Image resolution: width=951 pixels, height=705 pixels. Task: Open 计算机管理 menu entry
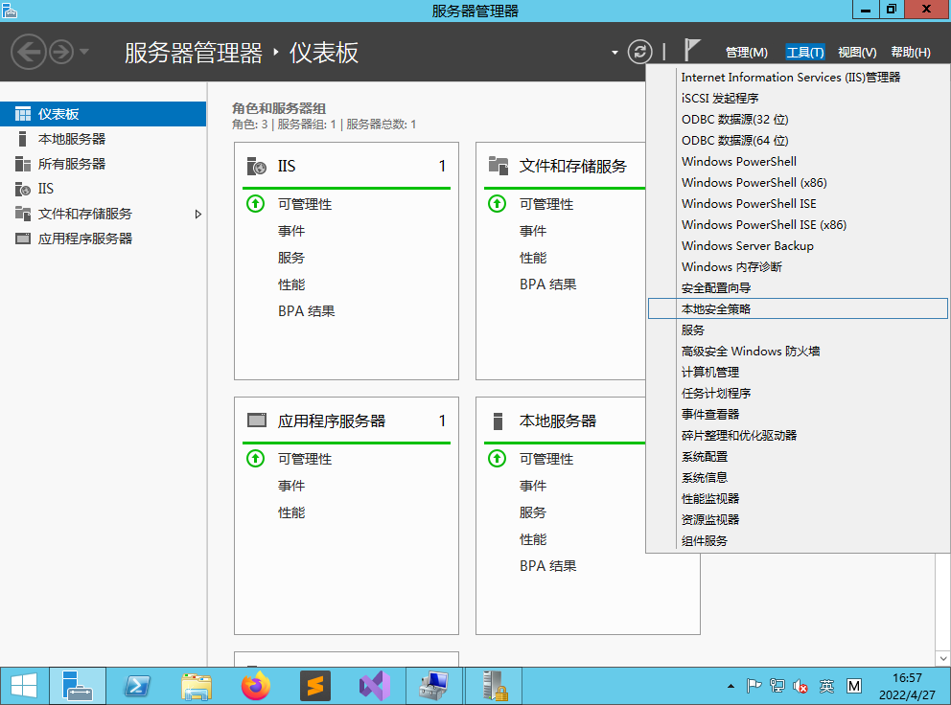pos(798,373)
